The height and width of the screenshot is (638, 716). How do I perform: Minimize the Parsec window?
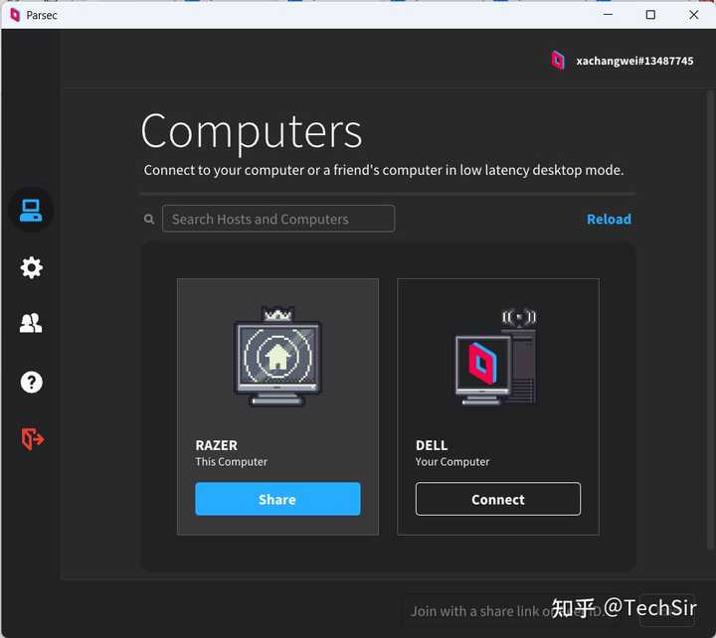[608, 15]
